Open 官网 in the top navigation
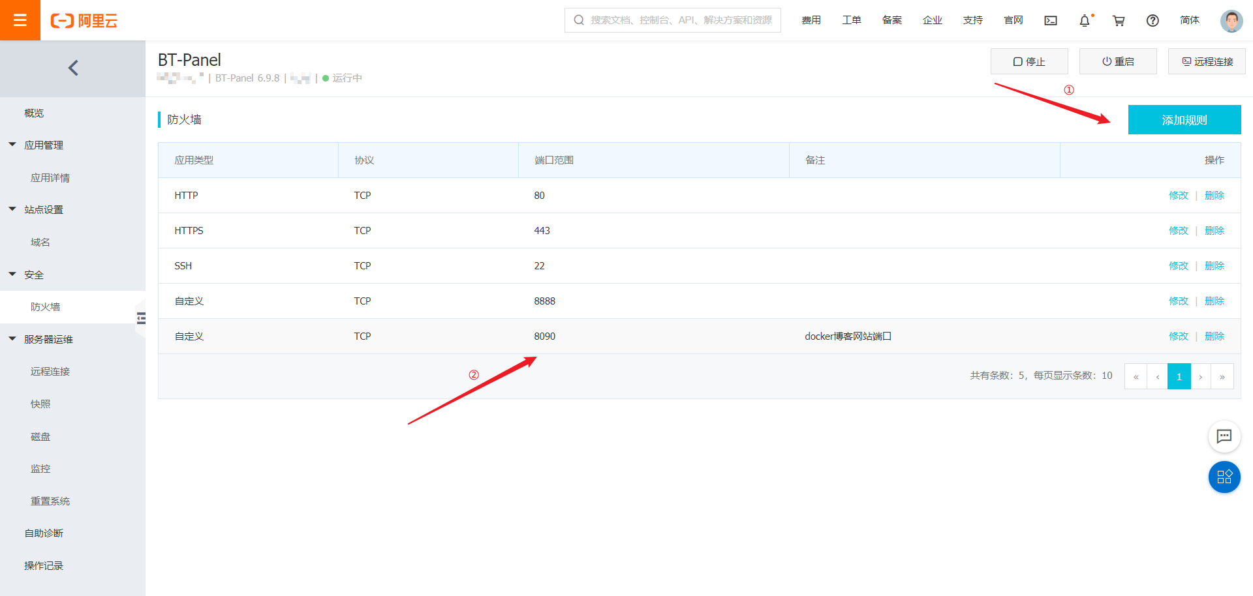The width and height of the screenshot is (1253, 596). 1013,20
